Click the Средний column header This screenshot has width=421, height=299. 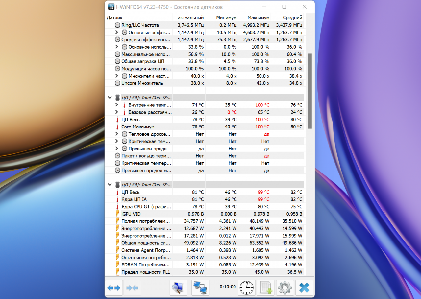[287, 18]
